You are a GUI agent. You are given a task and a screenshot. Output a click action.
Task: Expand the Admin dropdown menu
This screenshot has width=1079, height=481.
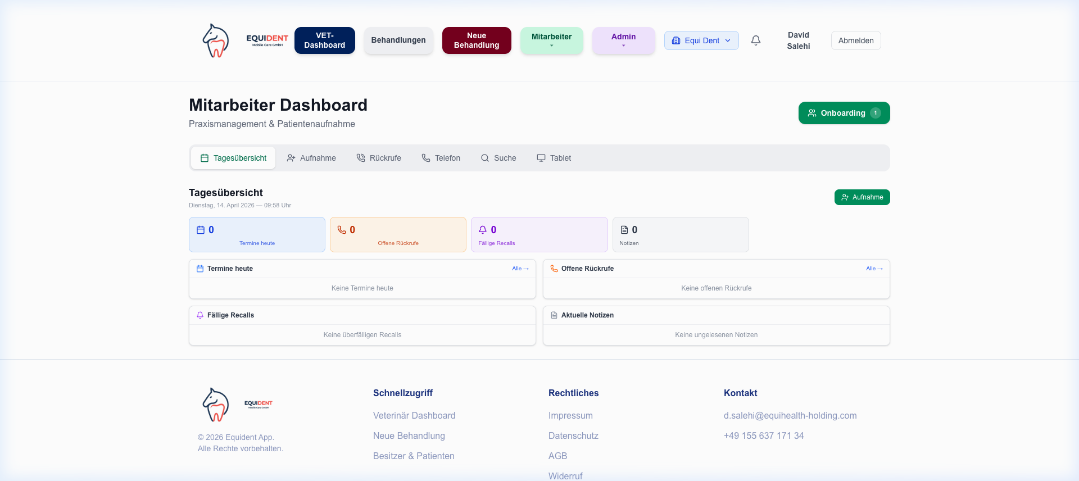tap(623, 40)
